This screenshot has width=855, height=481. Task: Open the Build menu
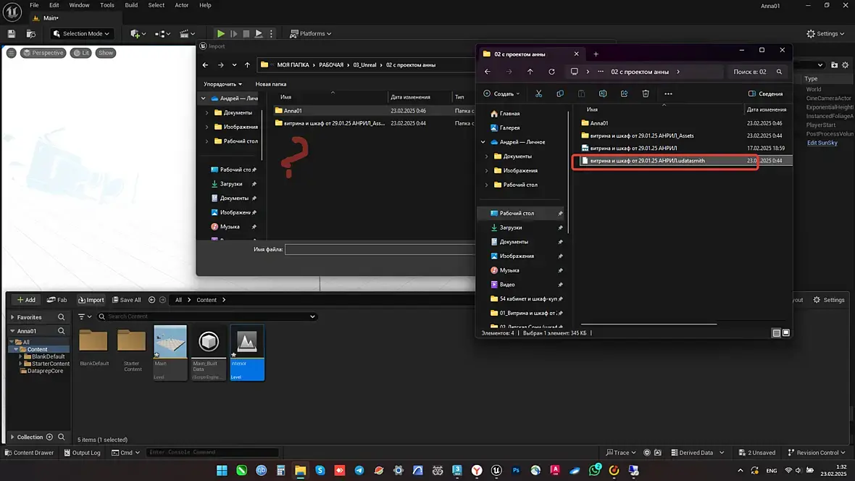(131, 5)
